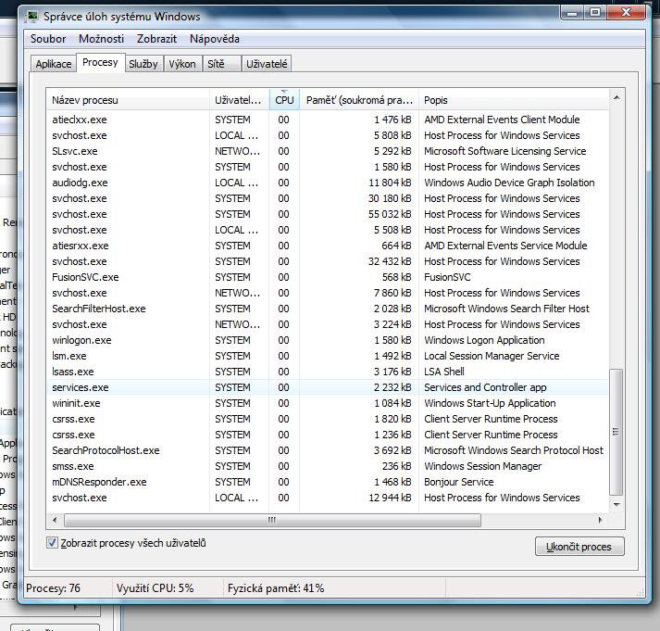
Task: Click the csrss.exe row using 1 236 kB
Action: point(328,435)
